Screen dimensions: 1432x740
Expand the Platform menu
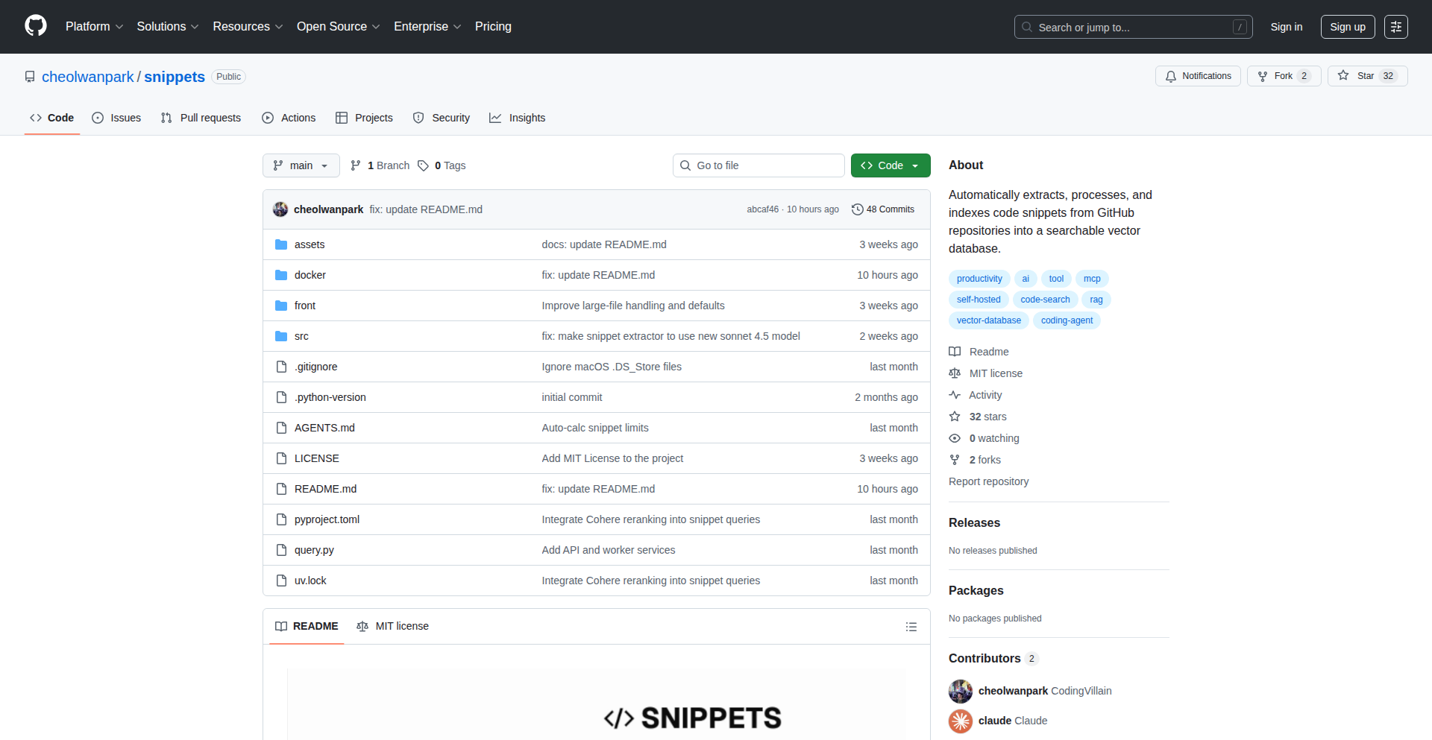coord(94,27)
